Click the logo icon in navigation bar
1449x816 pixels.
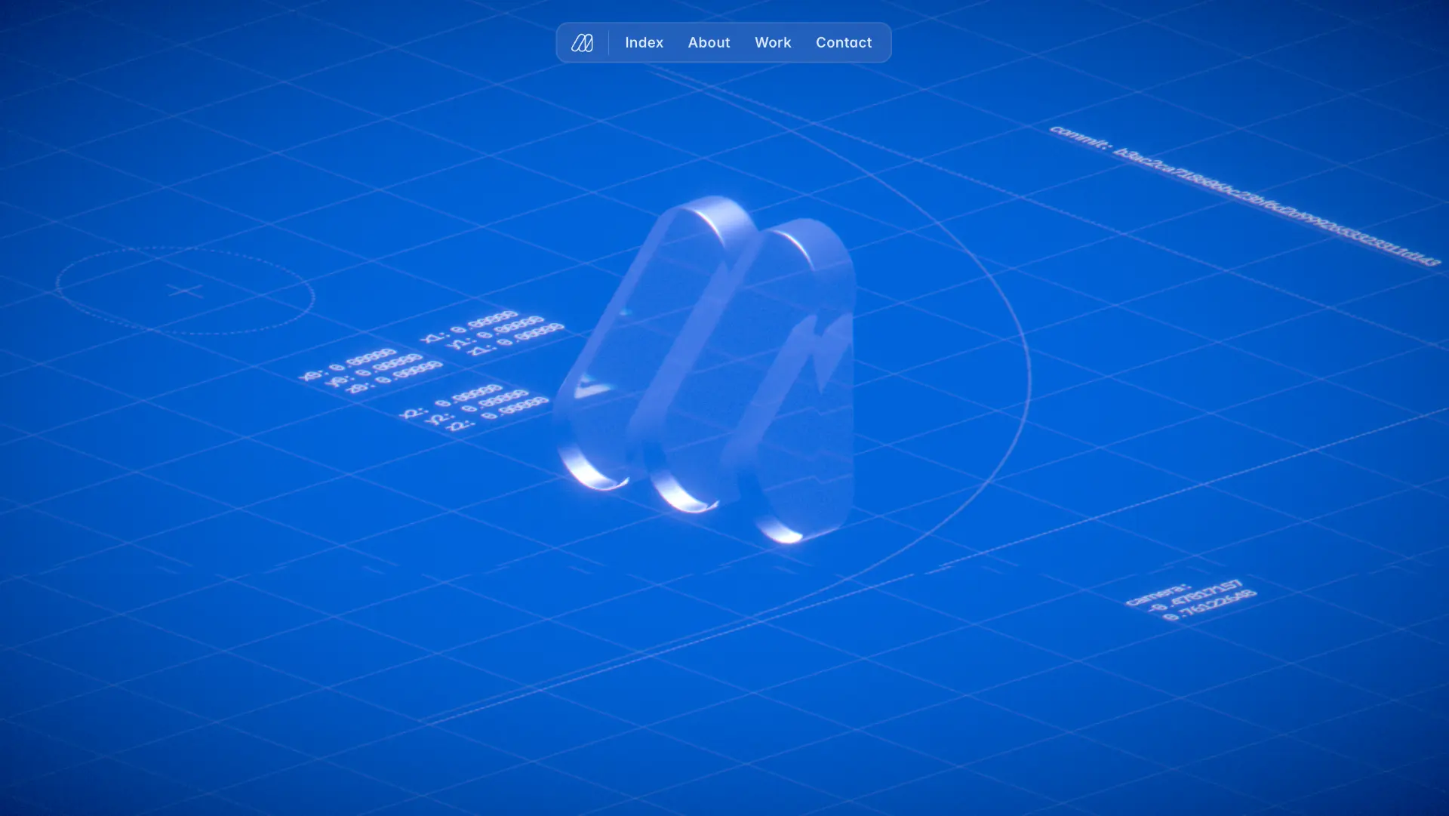tap(582, 43)
